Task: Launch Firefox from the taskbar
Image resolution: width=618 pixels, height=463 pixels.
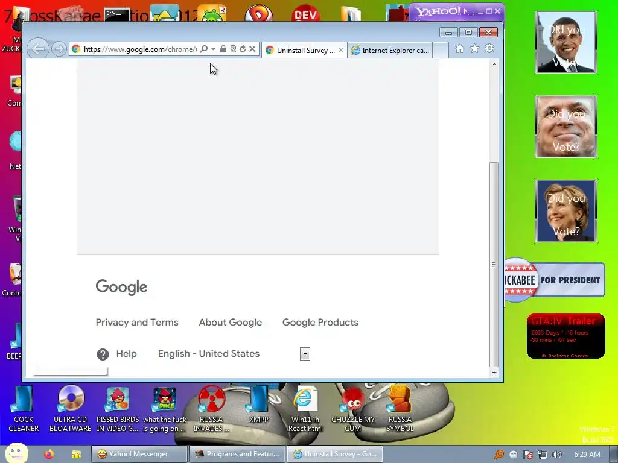Action: pyautogui.click(x=49, y=454)
